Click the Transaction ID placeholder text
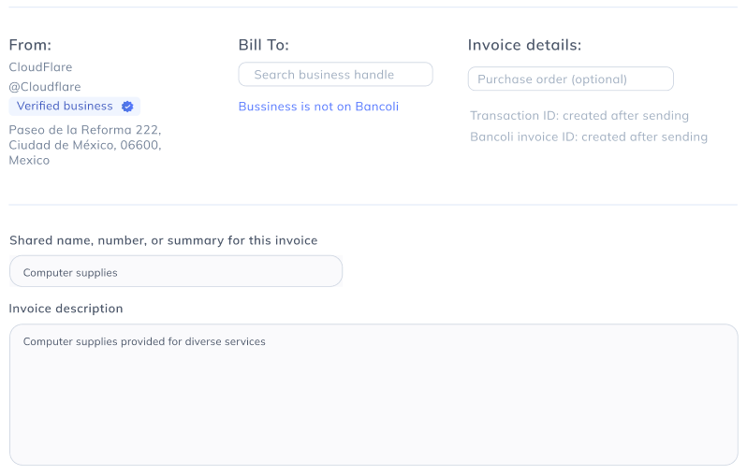 579,116
